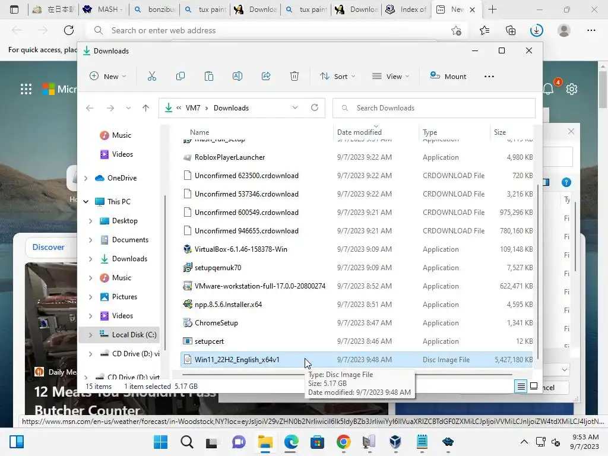Click VM7 breadcrumb in address bar
Screen dimensions: 608x456
coord(193,108)
